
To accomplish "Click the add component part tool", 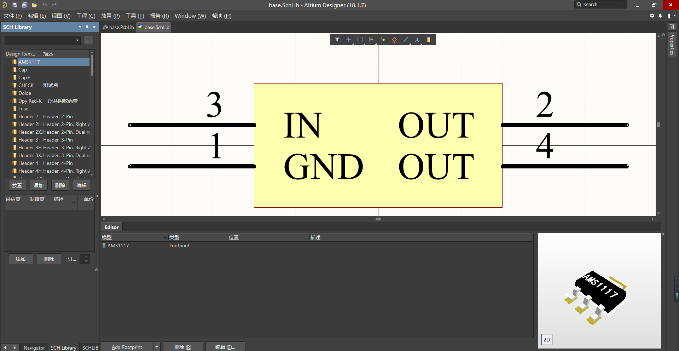I will pyautogui.click(x=428, y=40).
